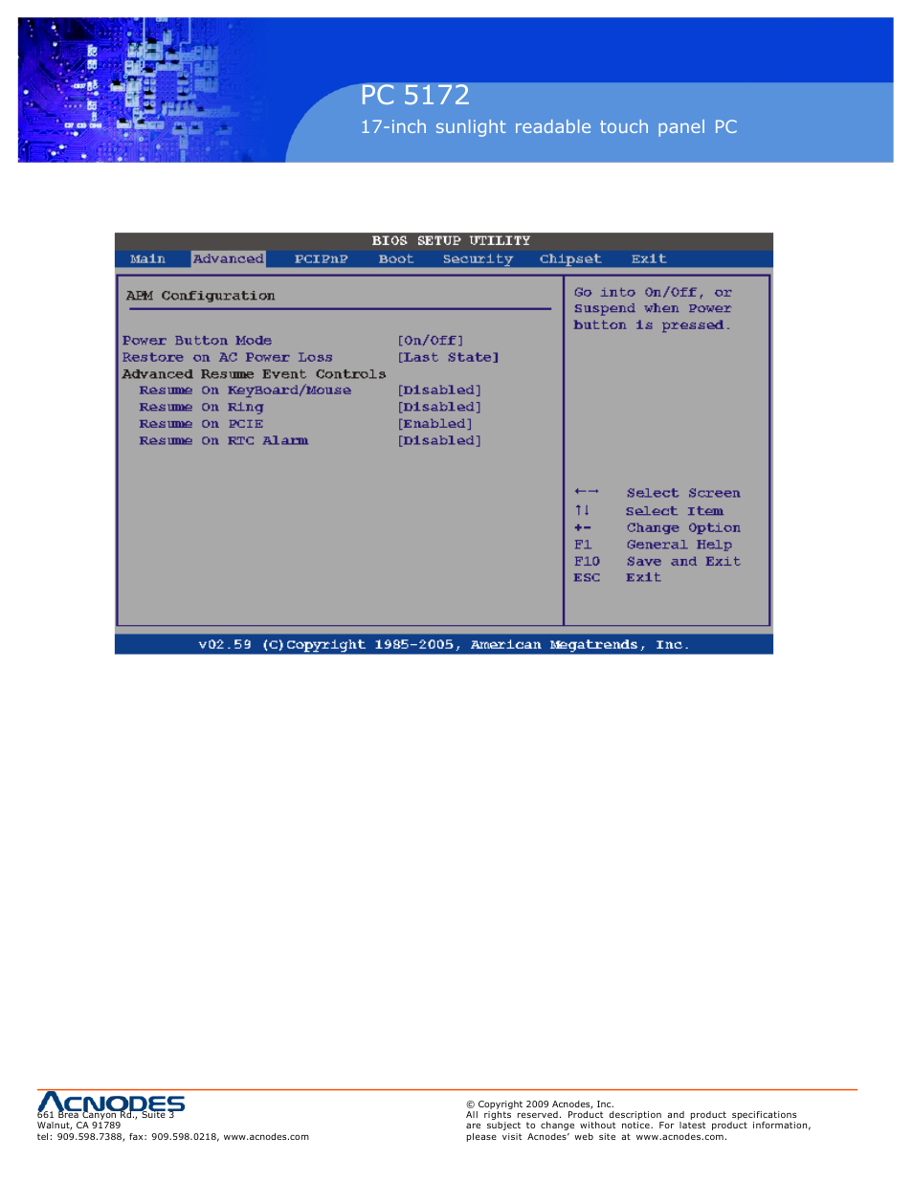Screen dimensions: 913x1182
Task: Select Resume On PCIE item
Action: click(201, 424)
